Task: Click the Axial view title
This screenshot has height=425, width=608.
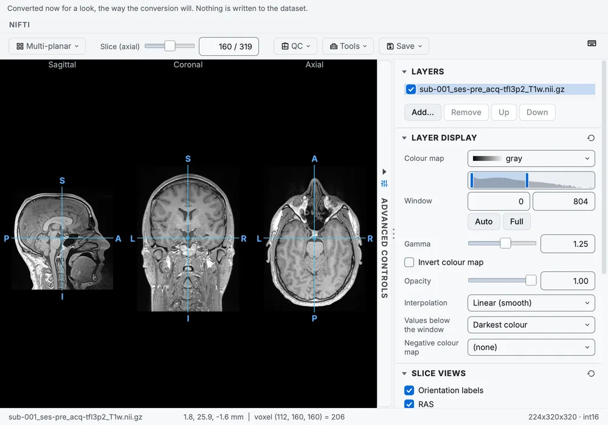Action: point(314,64)
